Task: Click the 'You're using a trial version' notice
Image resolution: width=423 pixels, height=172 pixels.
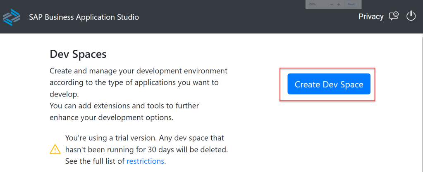Action: [145, 137]
